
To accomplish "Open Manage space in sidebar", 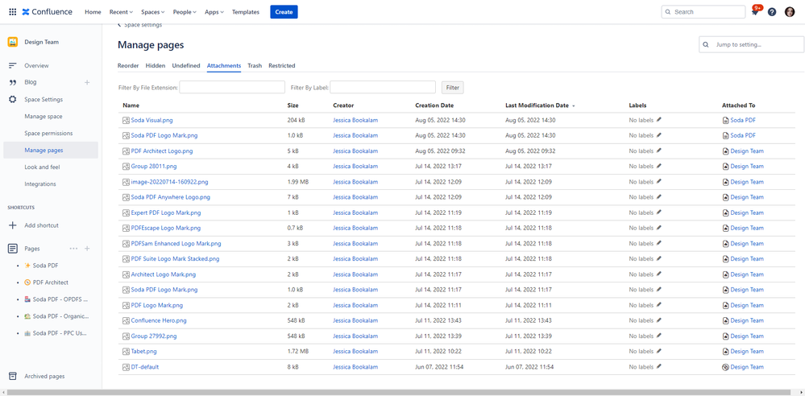I will pyautogui.click(x=44, y=117).
